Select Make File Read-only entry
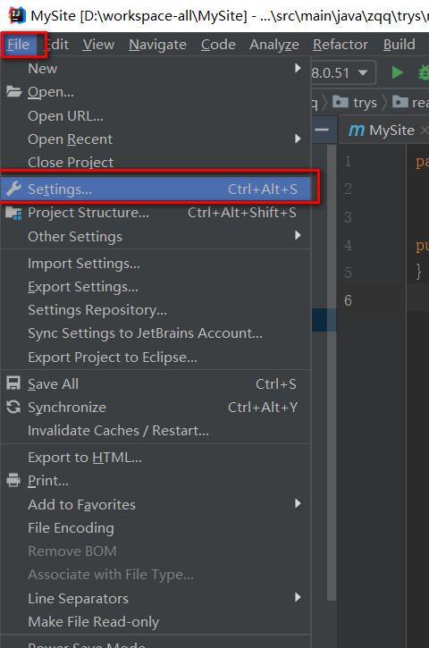This screenshot has height=648, width=429. point(156,621)
